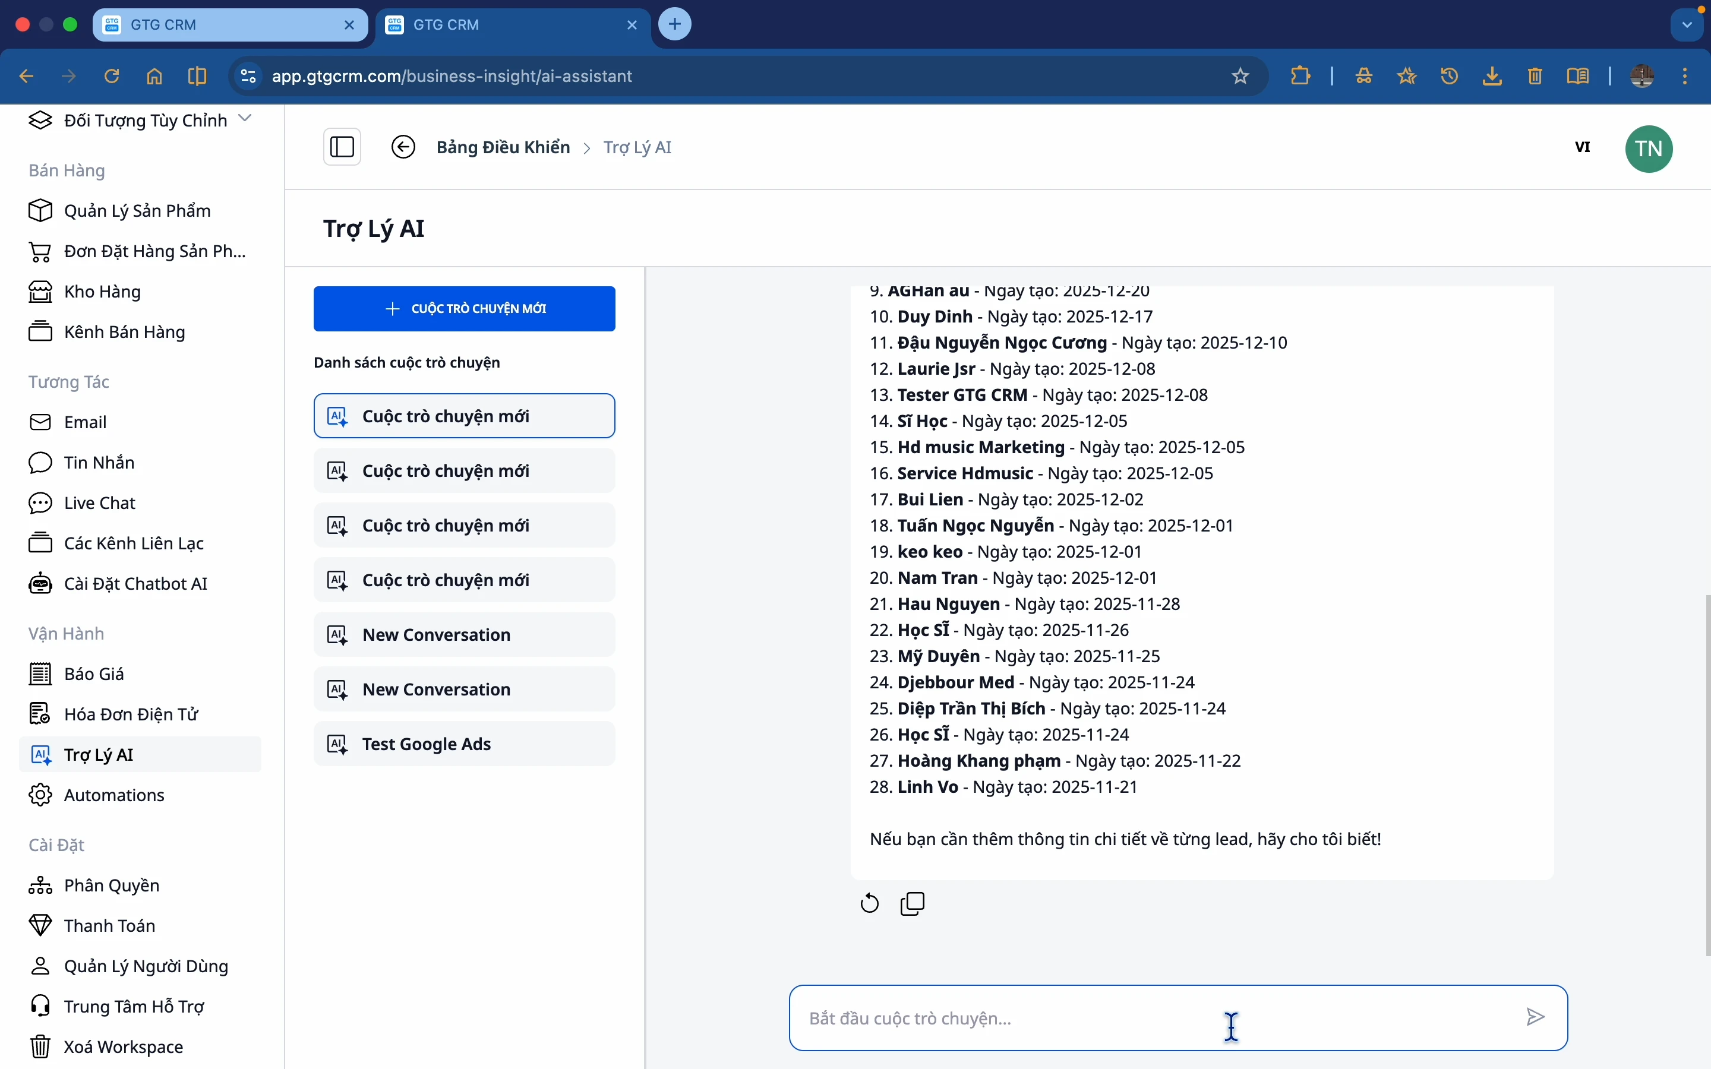Select Automations in the sidebar
Viewport: 1711px width, 1069px height.
tap(114, 795)
